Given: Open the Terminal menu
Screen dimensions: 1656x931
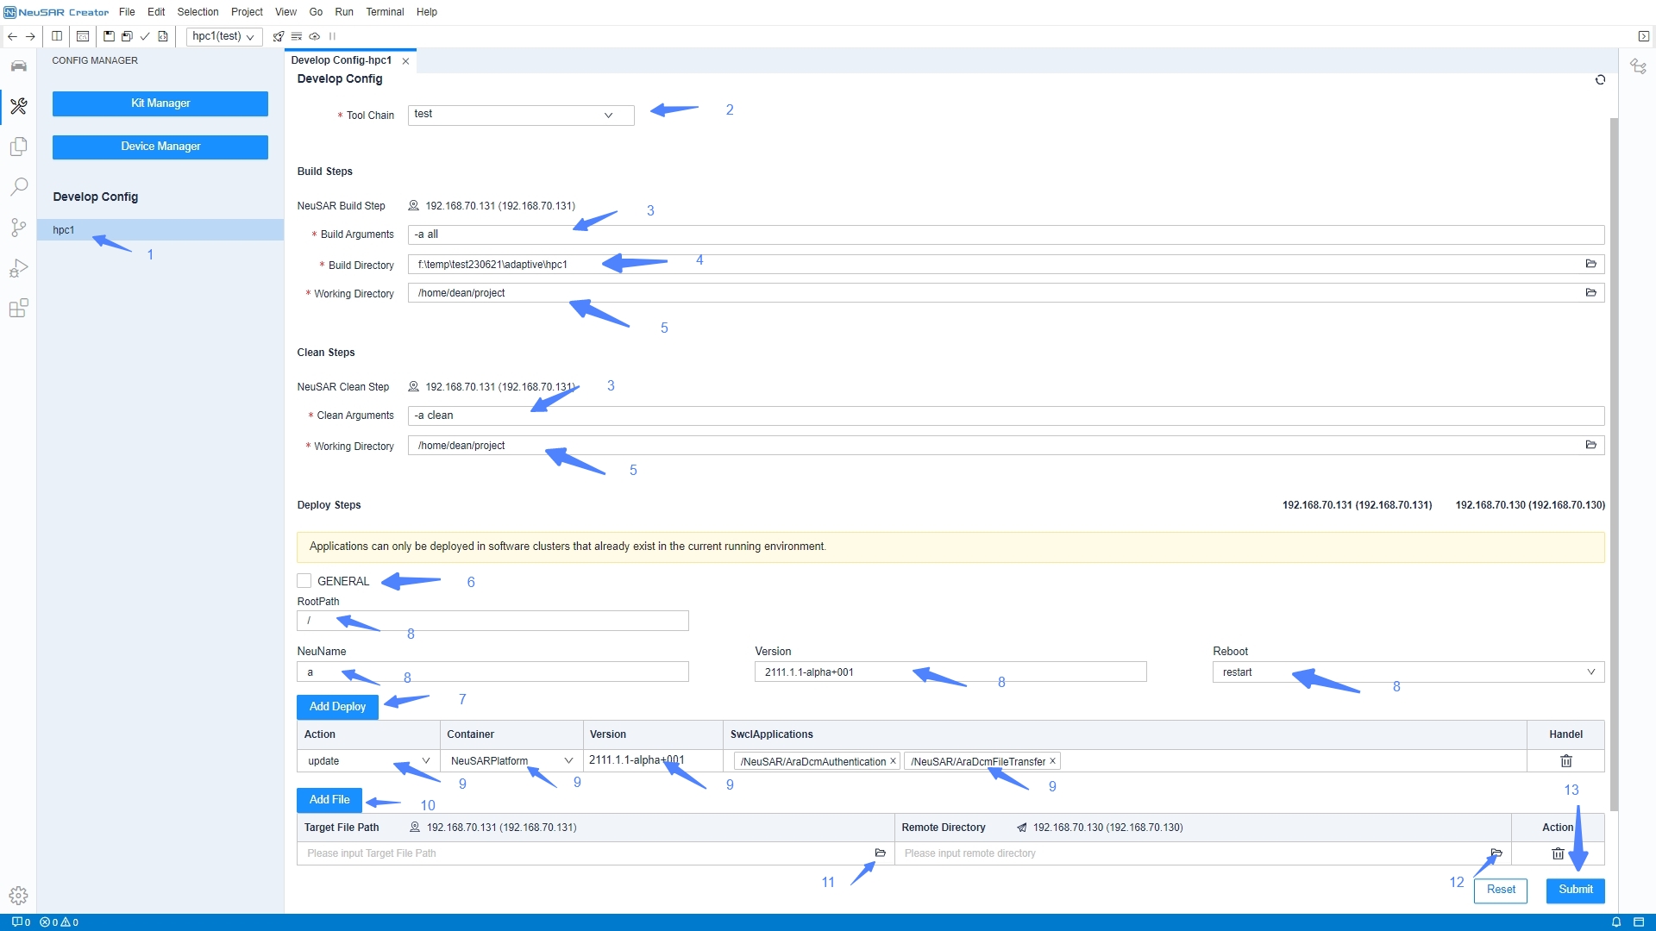Looking at the screenshot, I should coord(385,12).
